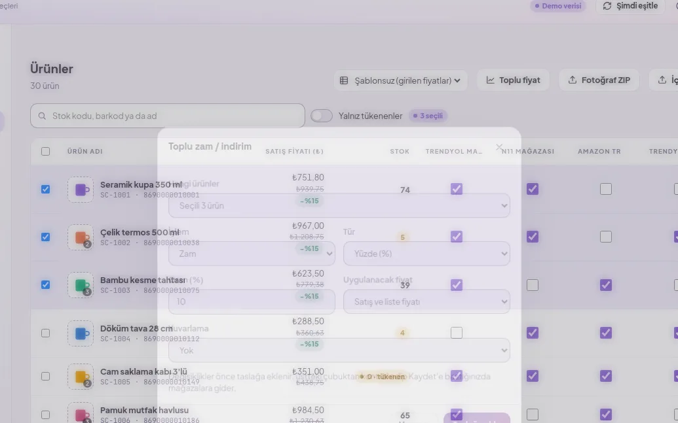Click the AMAZON TR column header
This screenshot has width=678, height=423.
(x=599, y=151)
